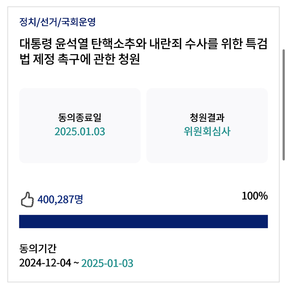Click the 동의기간 label
This screenshot has height=289, width=287.
(x=38, y=248)
